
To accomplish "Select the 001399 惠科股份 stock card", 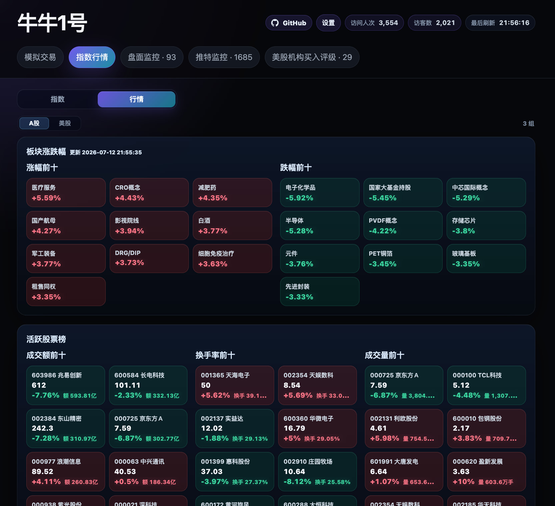I will tap(235, 472).
